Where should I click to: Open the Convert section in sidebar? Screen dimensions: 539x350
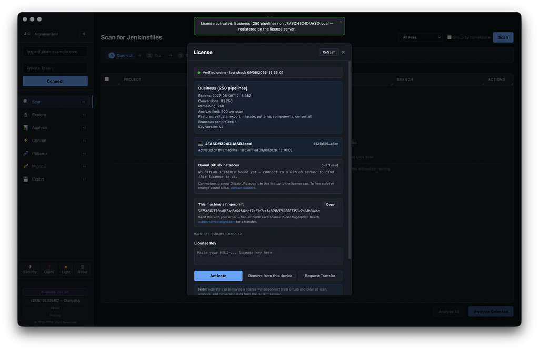(55, 141)
